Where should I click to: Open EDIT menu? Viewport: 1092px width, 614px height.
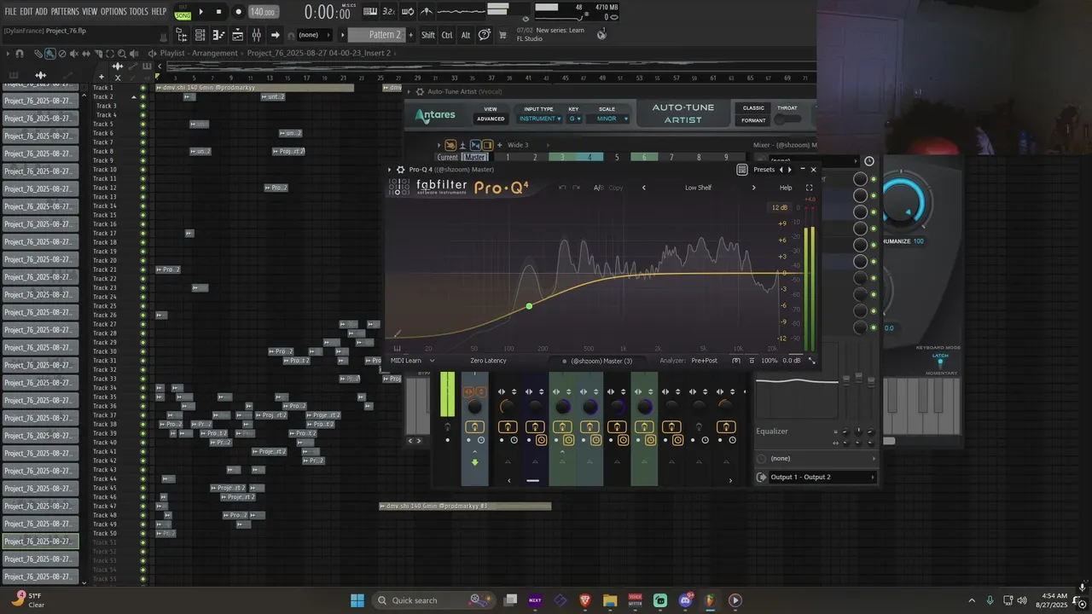(26, 12)
